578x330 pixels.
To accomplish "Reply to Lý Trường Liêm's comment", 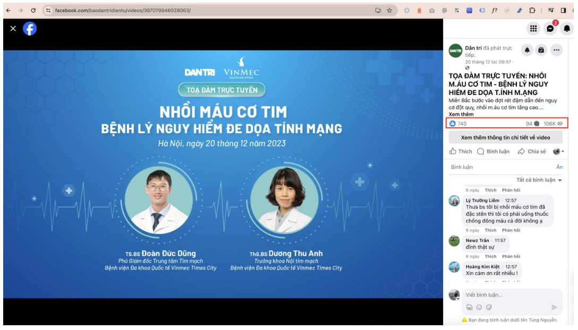I will coord(511,230).
